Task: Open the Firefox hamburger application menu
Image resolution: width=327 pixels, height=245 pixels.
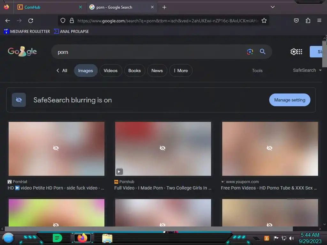Action: (x=319, y=20)
